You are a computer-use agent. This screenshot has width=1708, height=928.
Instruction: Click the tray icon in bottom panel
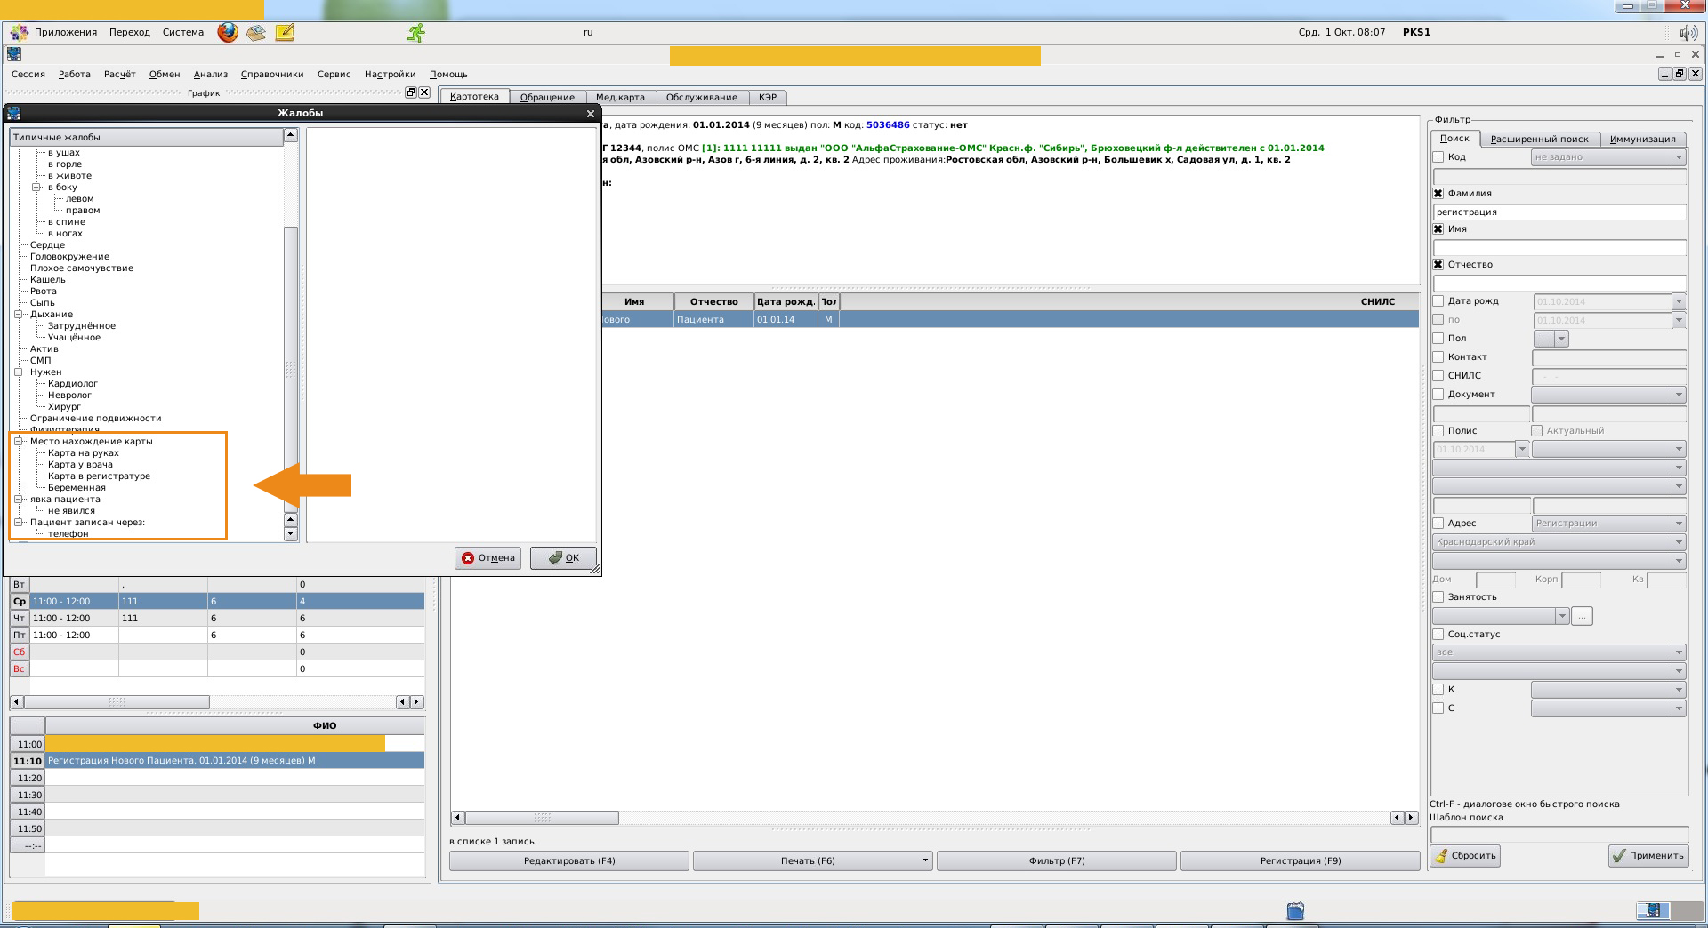point(1295,910)
